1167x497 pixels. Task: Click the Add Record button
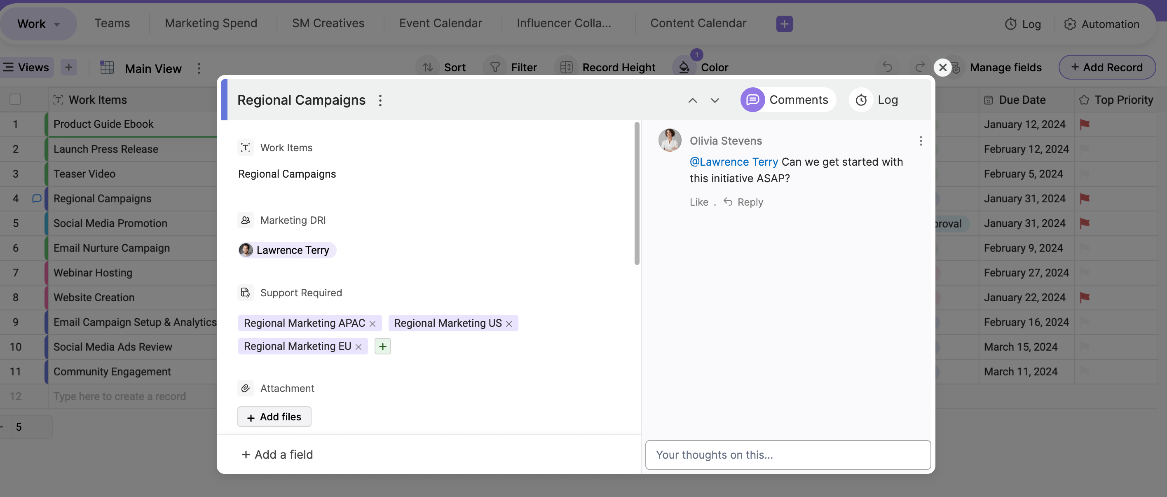click(1107, 67)
